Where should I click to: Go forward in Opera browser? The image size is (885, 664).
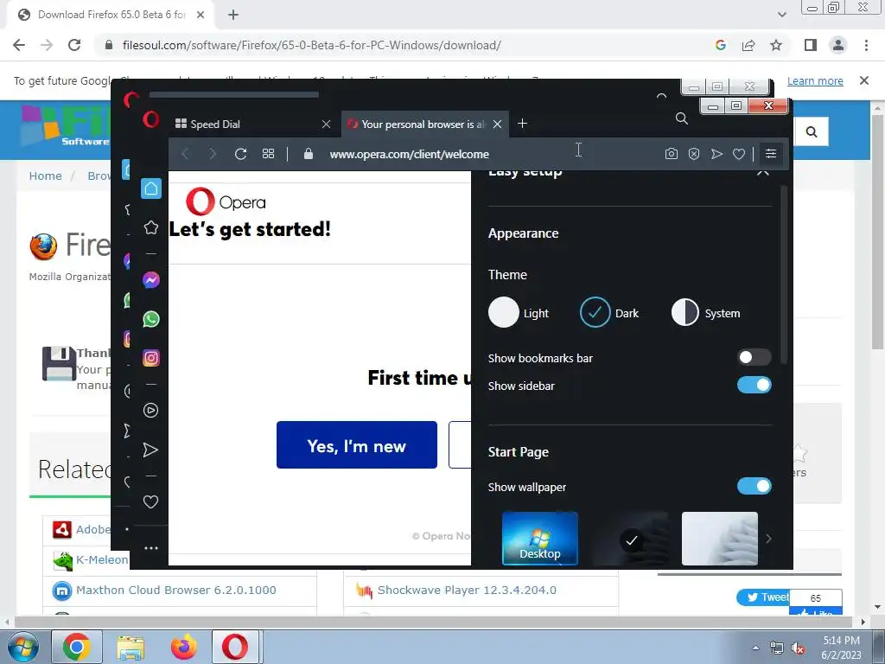pyautogui.click(x=213, y=154)
